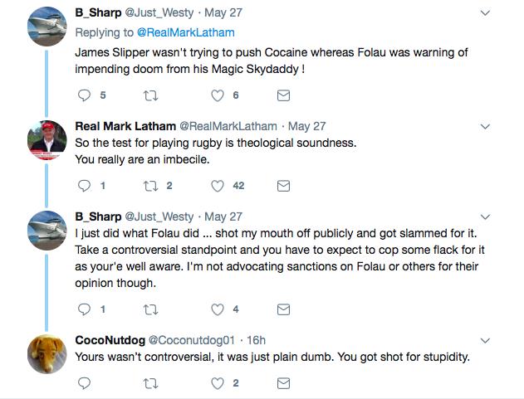Share Mark Latham's tweet via message icon
Screen dimensions: 524x399
coord(282,186)
